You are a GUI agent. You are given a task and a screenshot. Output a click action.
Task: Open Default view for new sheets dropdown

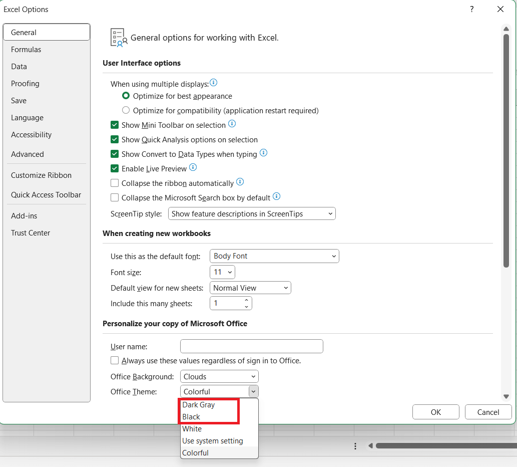pyautogui.click(x=250, y=288)
